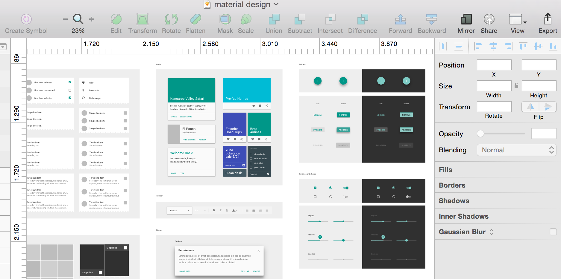Click the Transform tool icon
The height and width of the screenshot is (279, 561).
tap(142, 20)
